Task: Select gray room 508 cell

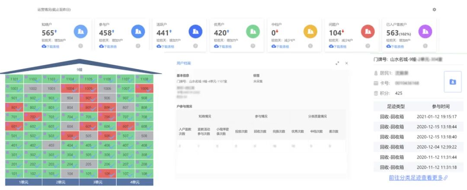Action: tap(144, 136)
